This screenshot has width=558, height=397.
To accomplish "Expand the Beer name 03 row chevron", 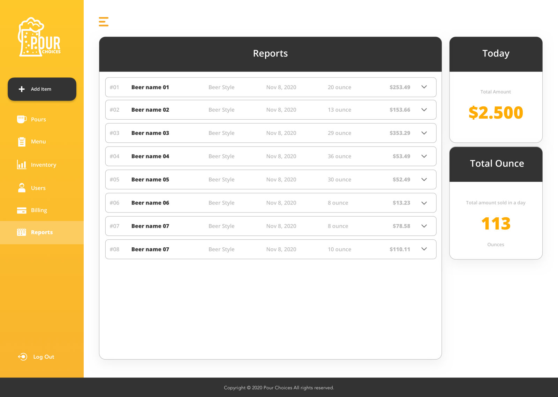I will point(424,133).
